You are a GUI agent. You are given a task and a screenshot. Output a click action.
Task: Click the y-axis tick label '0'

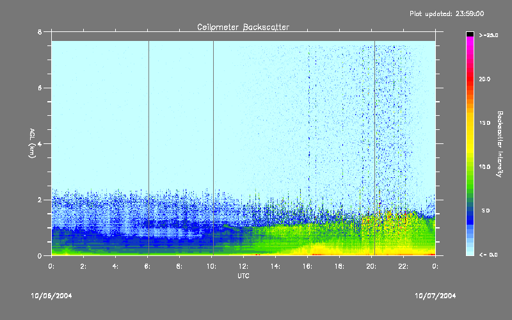pos(40,255)
